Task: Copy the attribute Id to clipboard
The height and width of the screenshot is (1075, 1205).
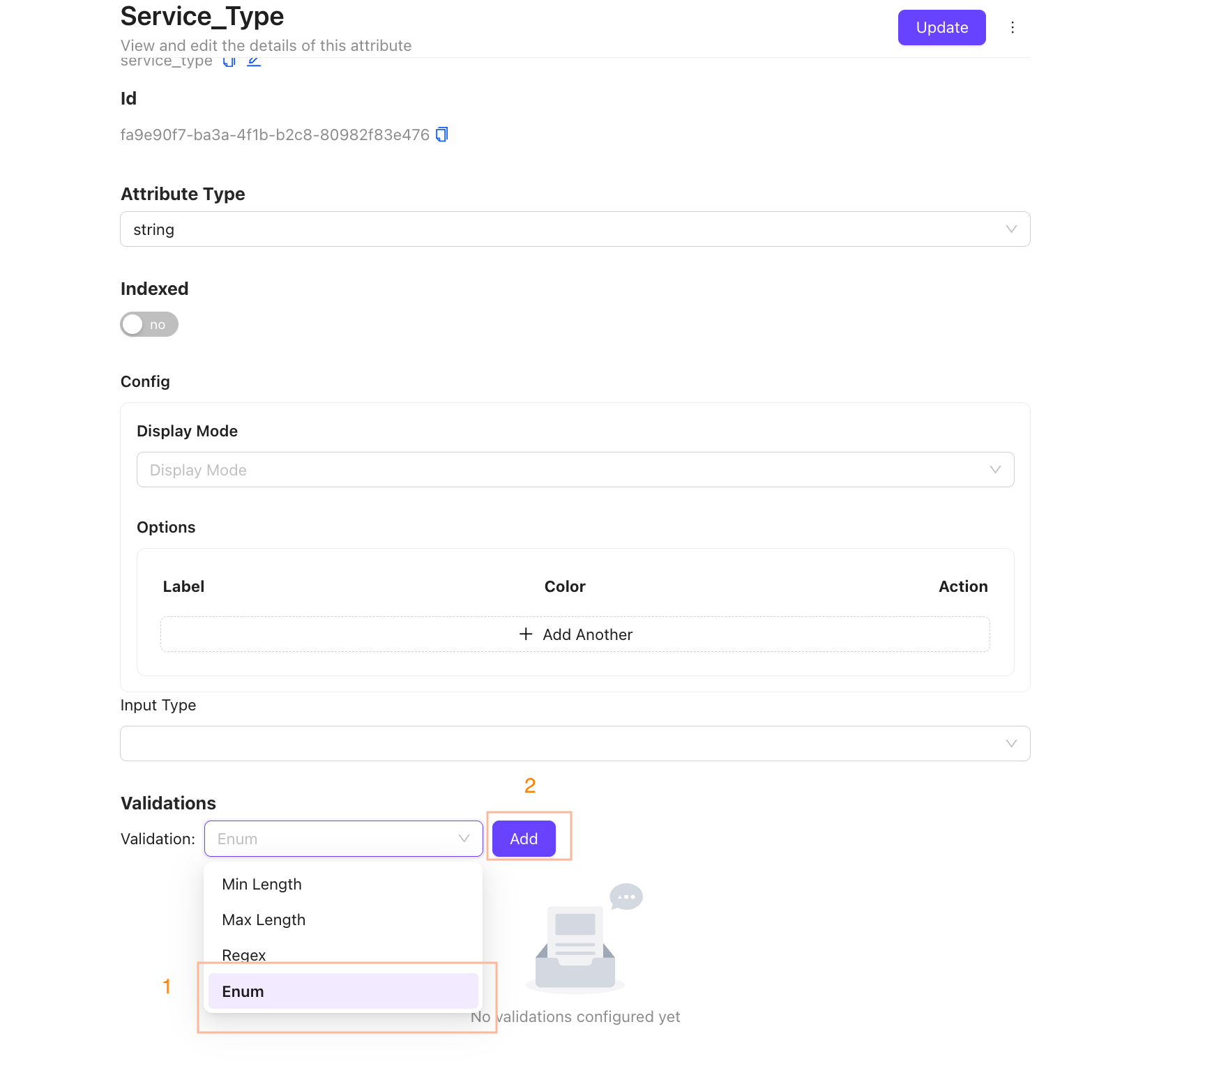Action: [x=441, y=135]
